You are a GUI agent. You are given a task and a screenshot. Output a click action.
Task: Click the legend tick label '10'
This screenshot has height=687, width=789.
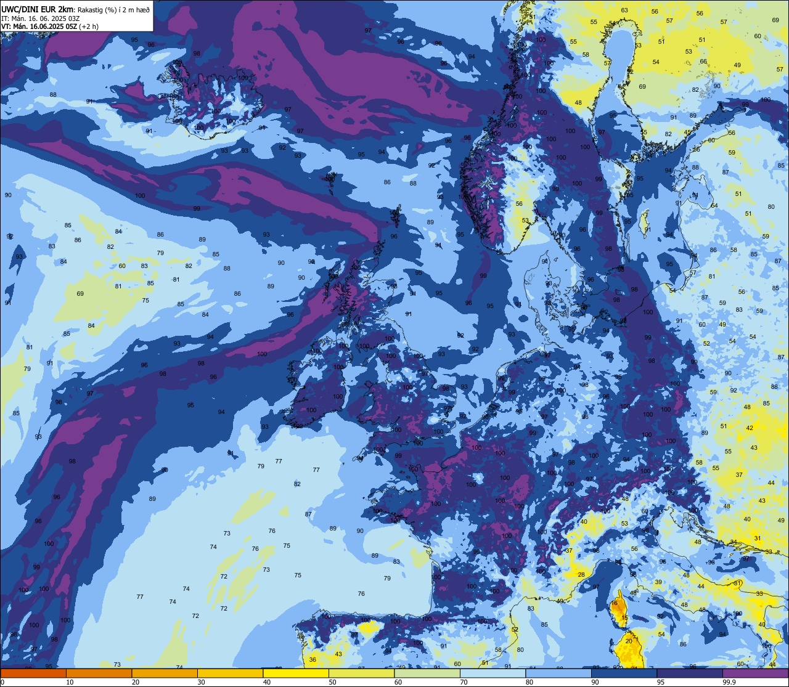tap(70, 682)
